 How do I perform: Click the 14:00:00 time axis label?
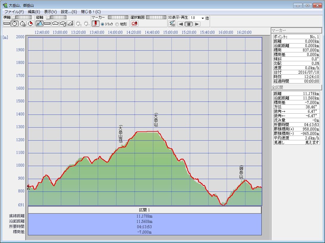pyautogui.click(x=115, y=33)
